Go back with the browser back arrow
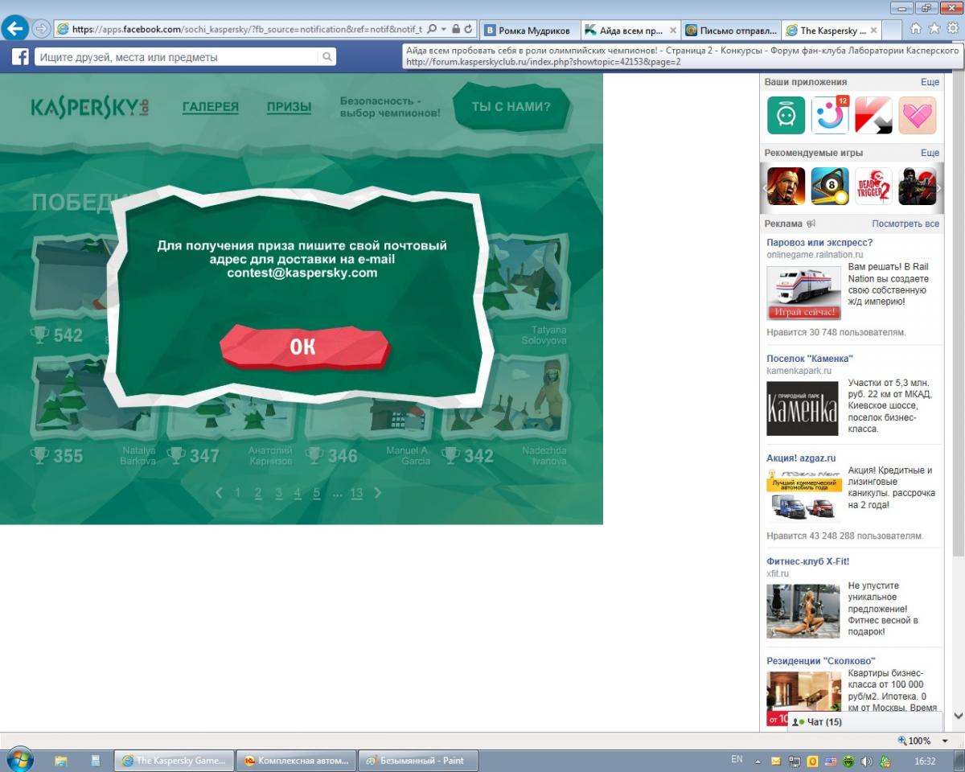Viewport: 965px width, 772px height. [x=14, y=29]
